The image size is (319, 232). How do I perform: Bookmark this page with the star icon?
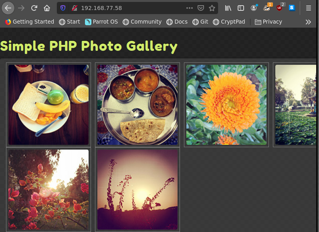[x=212, y=8]
